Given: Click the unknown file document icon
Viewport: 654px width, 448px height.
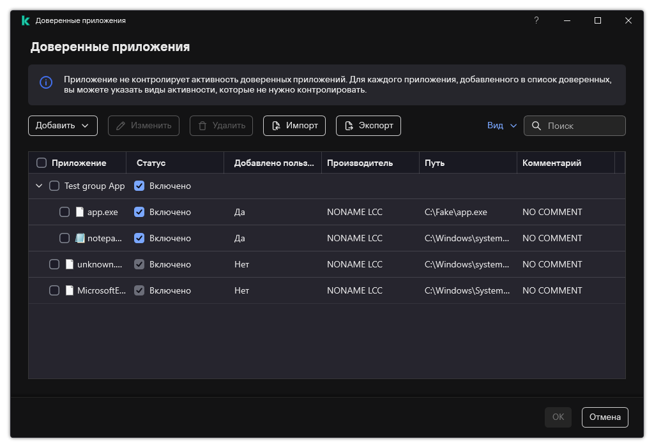Looking at the screenshot, I should [x=70, y=264].
